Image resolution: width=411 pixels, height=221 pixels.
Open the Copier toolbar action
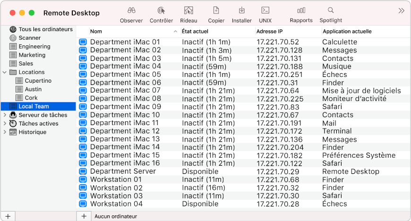pos(216,10)
